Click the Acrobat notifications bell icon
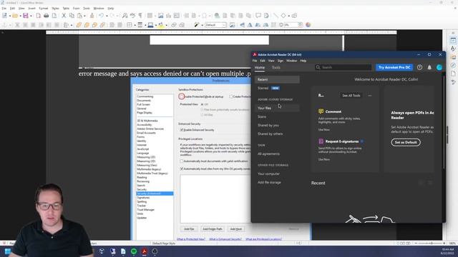This screenshot has height=257, width=458. (429, 67)
